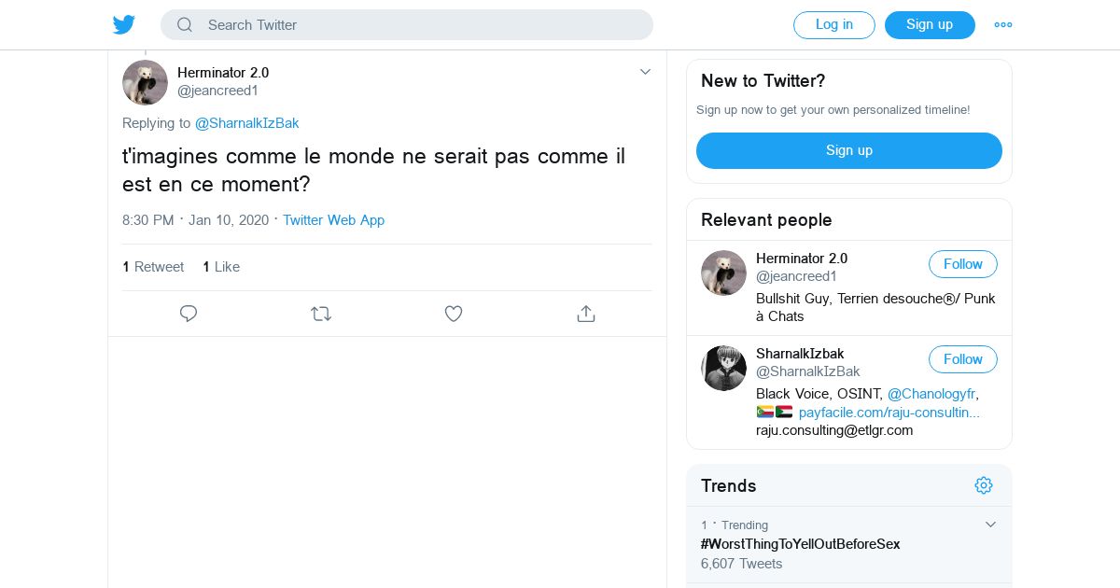Open the @SharnalkIzBak reply mention link

[246, 123]
